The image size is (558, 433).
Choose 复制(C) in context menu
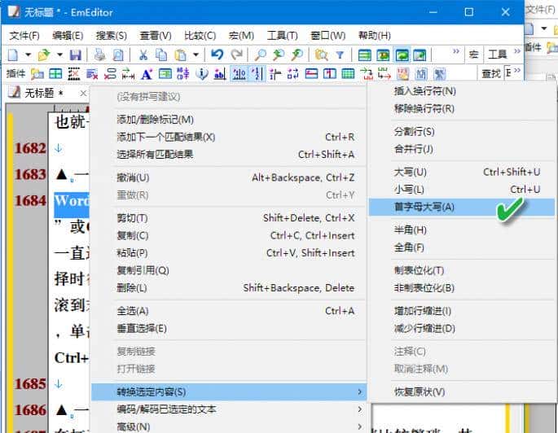228,235
